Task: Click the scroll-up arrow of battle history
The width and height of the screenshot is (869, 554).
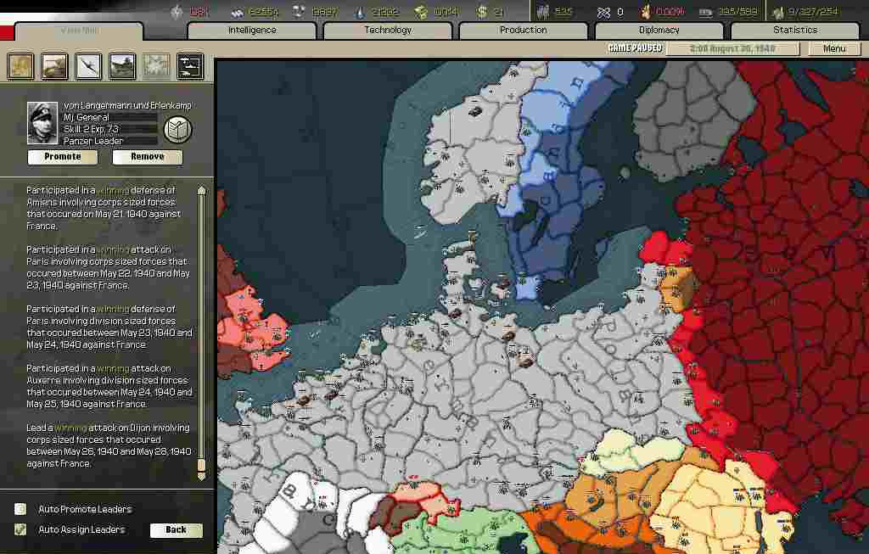Action: pos(202,190)
